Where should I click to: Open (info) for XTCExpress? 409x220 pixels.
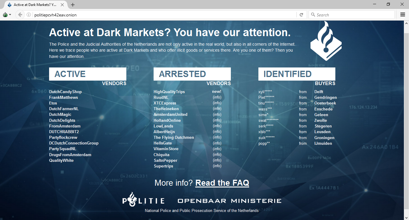coord(217,103)
